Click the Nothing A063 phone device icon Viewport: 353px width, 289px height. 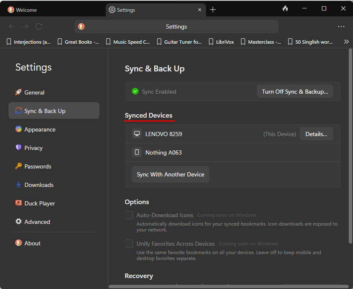click(x=137, y=152)
